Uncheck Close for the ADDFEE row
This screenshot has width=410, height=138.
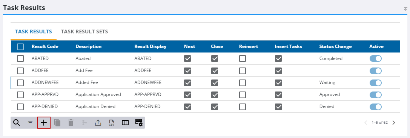tap(215, 71)
